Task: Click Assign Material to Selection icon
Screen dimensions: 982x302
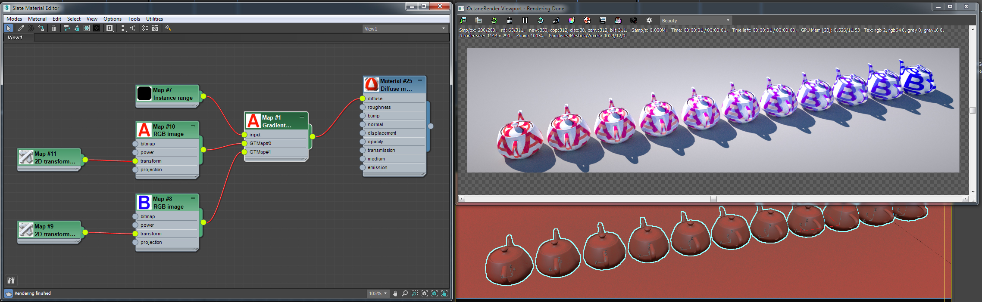Action: click(x=41, y=28)
